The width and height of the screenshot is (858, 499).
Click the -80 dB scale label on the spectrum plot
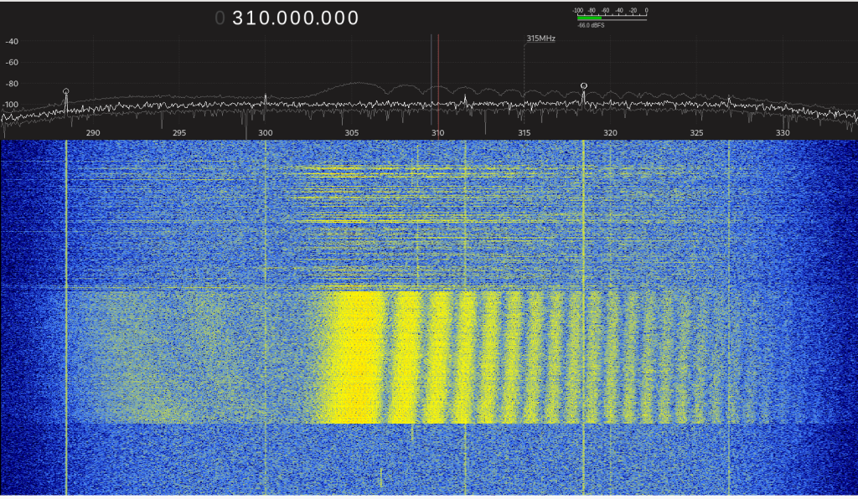coord(12,84)
